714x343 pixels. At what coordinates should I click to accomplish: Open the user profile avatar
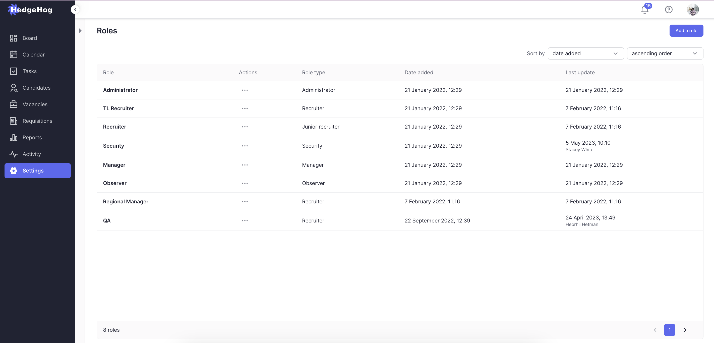point(692,10)
